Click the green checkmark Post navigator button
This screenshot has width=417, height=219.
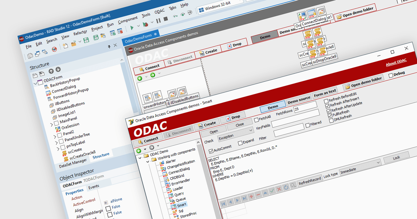[x=272, y=191]
